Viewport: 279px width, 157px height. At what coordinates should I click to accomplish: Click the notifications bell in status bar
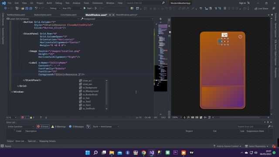coord(274,146)
